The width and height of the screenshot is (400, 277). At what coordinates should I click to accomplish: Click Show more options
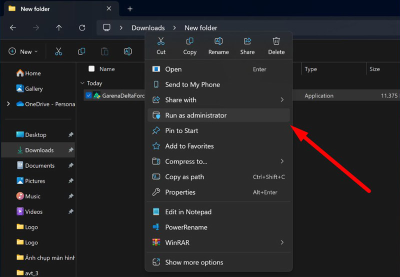pyautogui.click(x=194, y=262)
